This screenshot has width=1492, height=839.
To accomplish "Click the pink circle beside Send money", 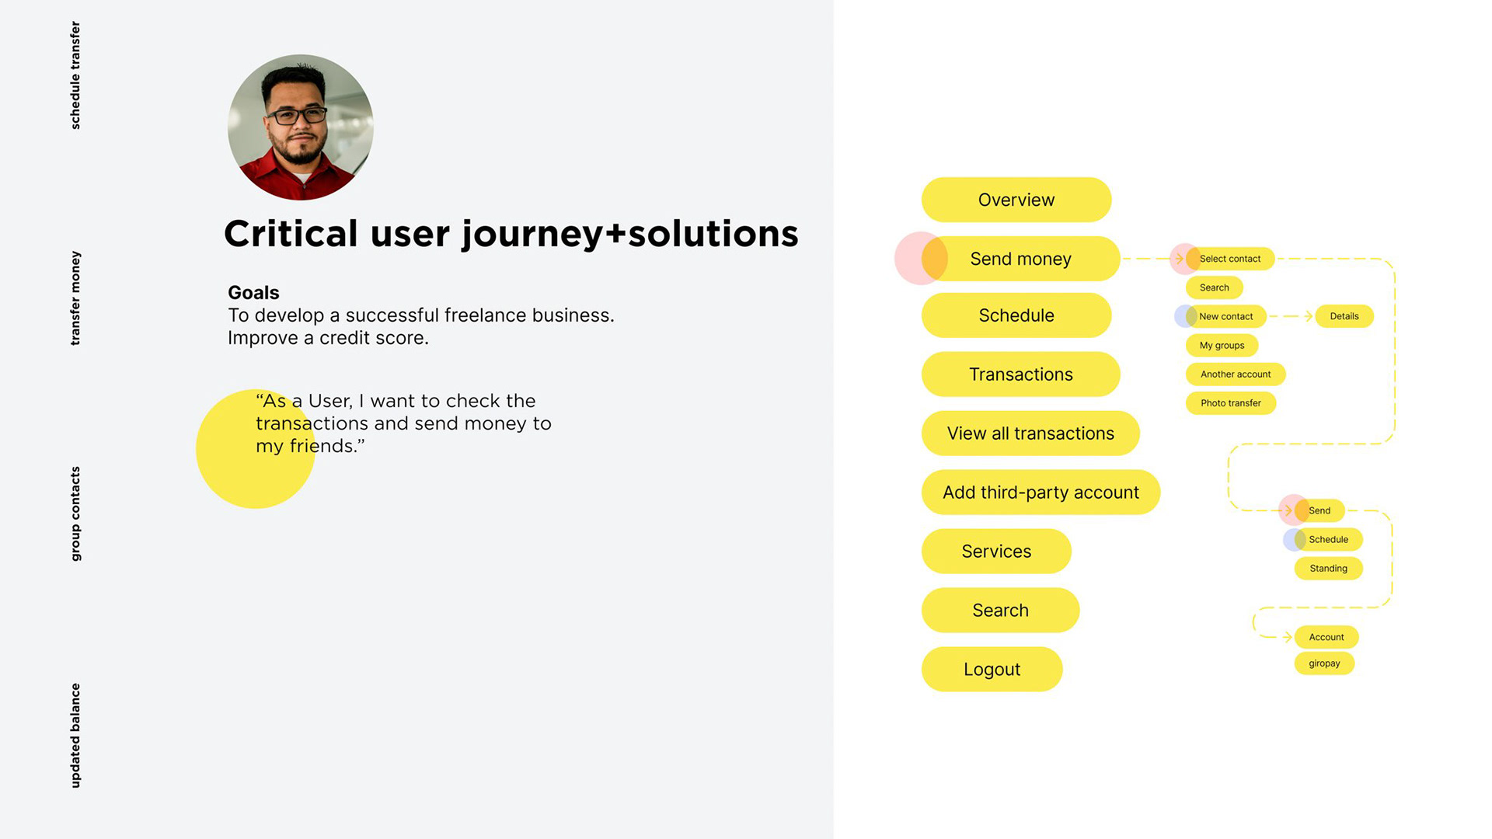I will coord(909,259).
